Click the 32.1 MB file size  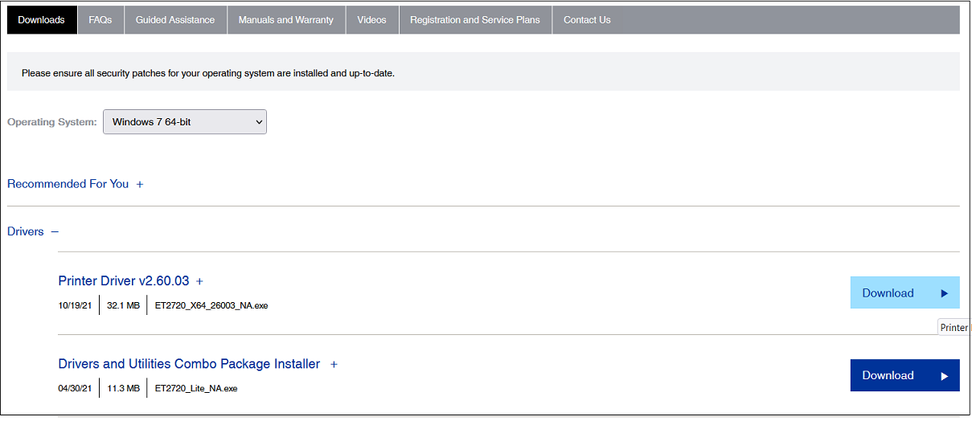[x=123, y=306]
